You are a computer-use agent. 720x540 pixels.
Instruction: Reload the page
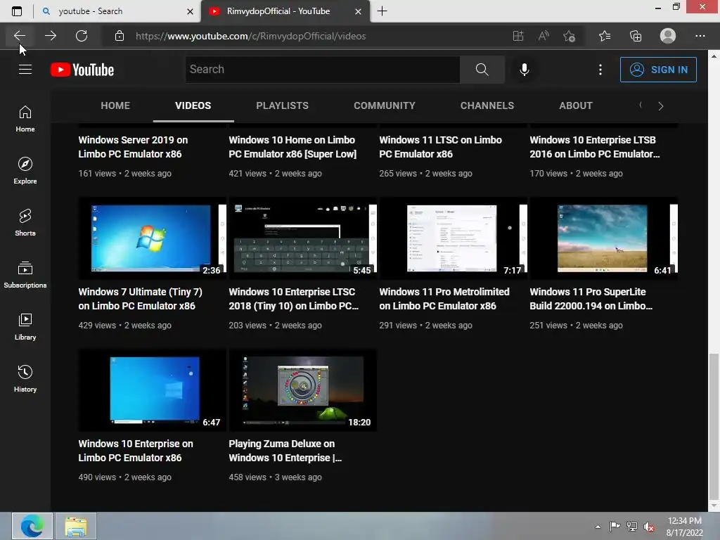pyautogui.click(x=82, y=36)
